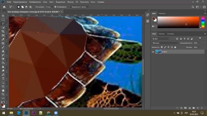Toggle intersect with selection mode

coord(30,7)
